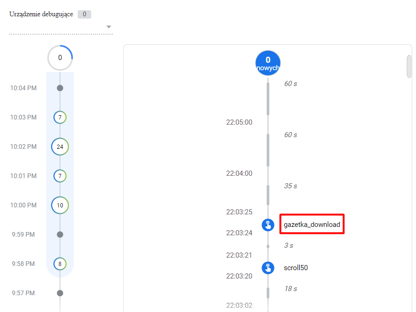This screenshot has height=312, width=416.
Task: Open the 9:58 PM bubble with 8 events
Action: pyautogui.click(x=60, y=264)
